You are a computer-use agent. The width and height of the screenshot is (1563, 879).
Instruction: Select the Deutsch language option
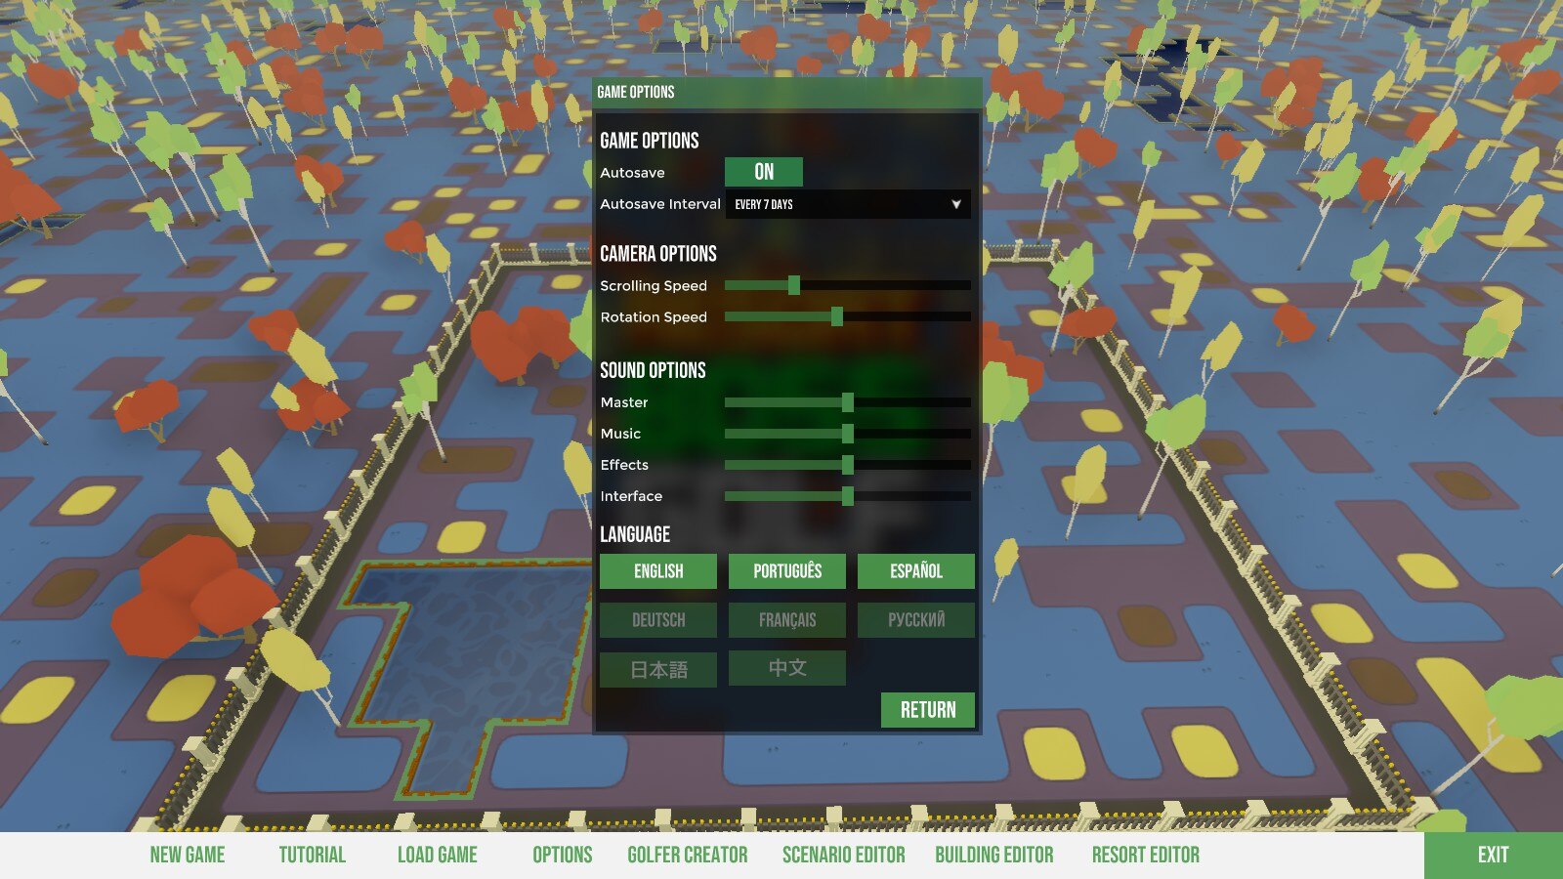657,620
